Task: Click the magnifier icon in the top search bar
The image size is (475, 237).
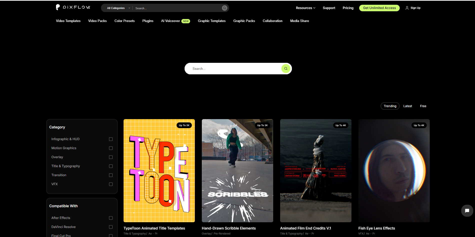Action: pyautogui.click(x=224, y=8)
